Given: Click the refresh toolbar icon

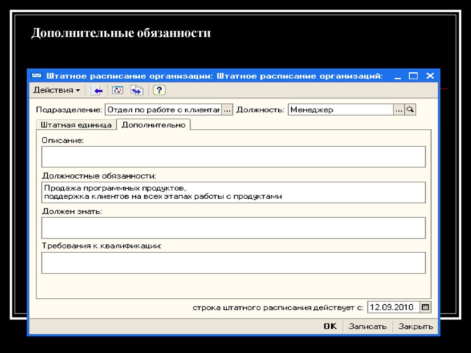Looking at the screenshot, I should (x=118, y=90).
